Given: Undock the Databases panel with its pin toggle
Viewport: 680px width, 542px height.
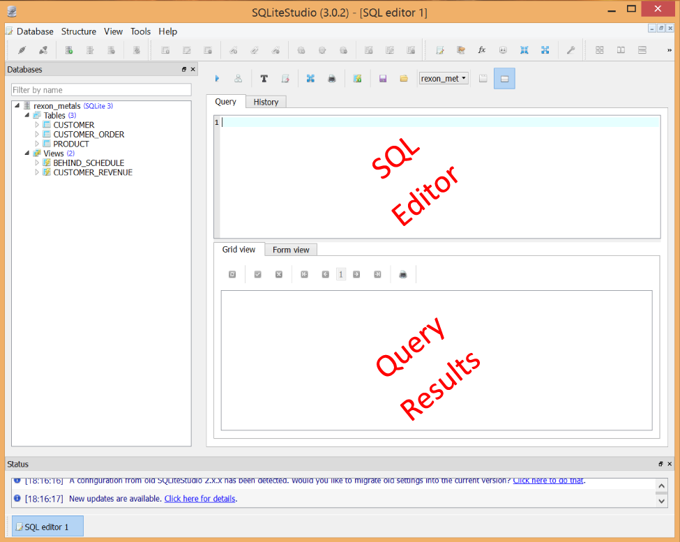Looking at the screenshot, I should 183,69.
